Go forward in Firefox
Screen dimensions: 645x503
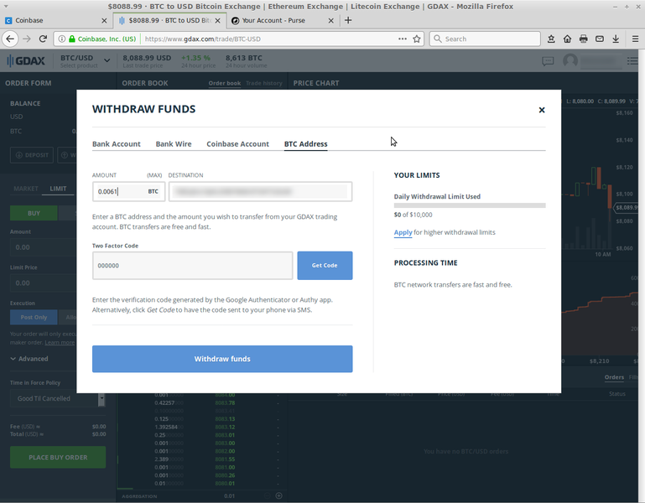[27, 39]
